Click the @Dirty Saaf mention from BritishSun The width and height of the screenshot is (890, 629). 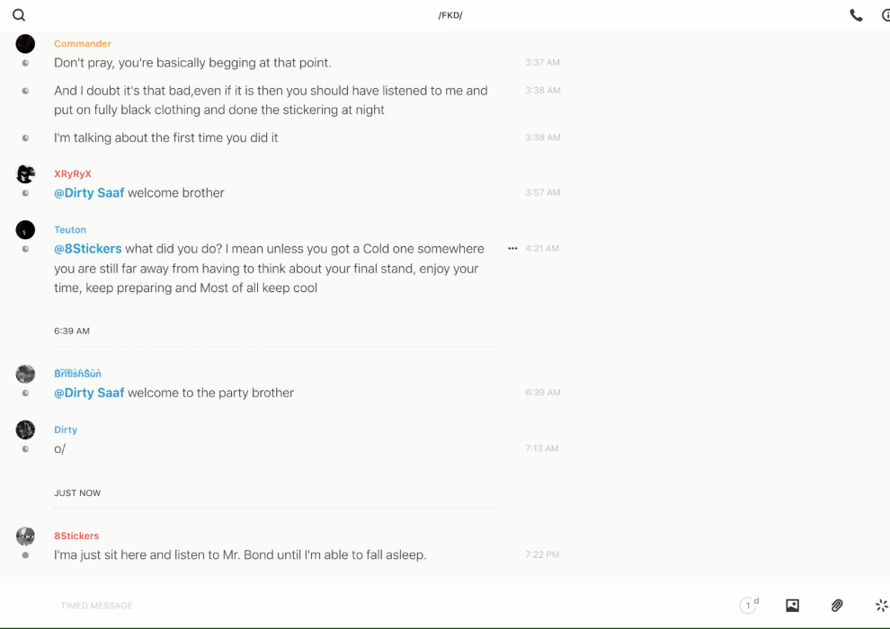tap(89, 393)
